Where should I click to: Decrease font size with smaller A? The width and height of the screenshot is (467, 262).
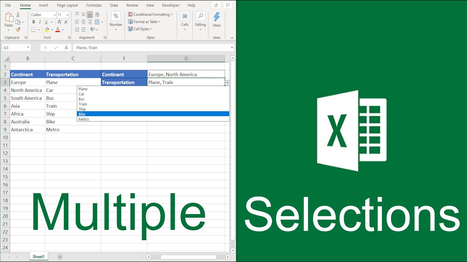tap(66, 22)
